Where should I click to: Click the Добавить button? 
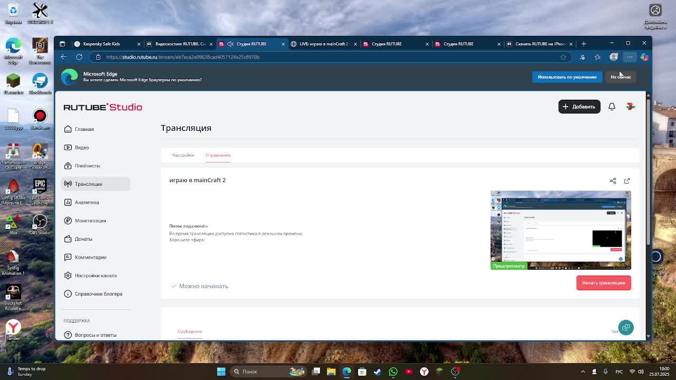pyautogui.click(x=579, y=107)
